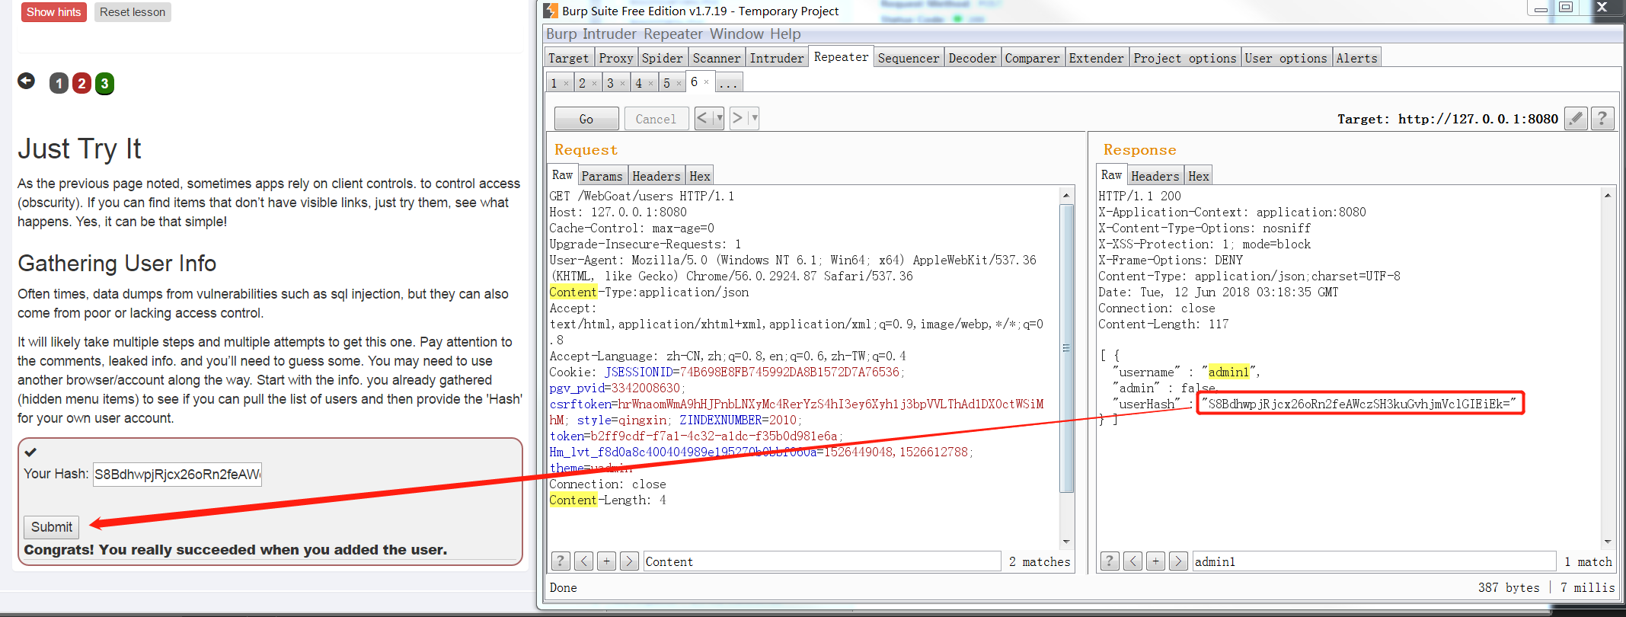Close Repeater tab 3

tap(622, 84)
